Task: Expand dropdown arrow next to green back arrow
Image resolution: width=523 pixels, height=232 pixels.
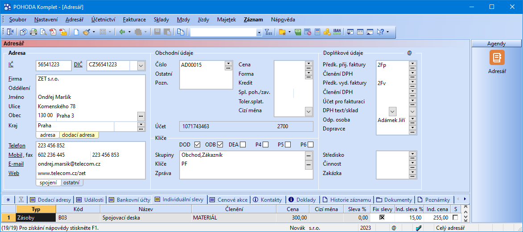Action: tap(130, 32)
